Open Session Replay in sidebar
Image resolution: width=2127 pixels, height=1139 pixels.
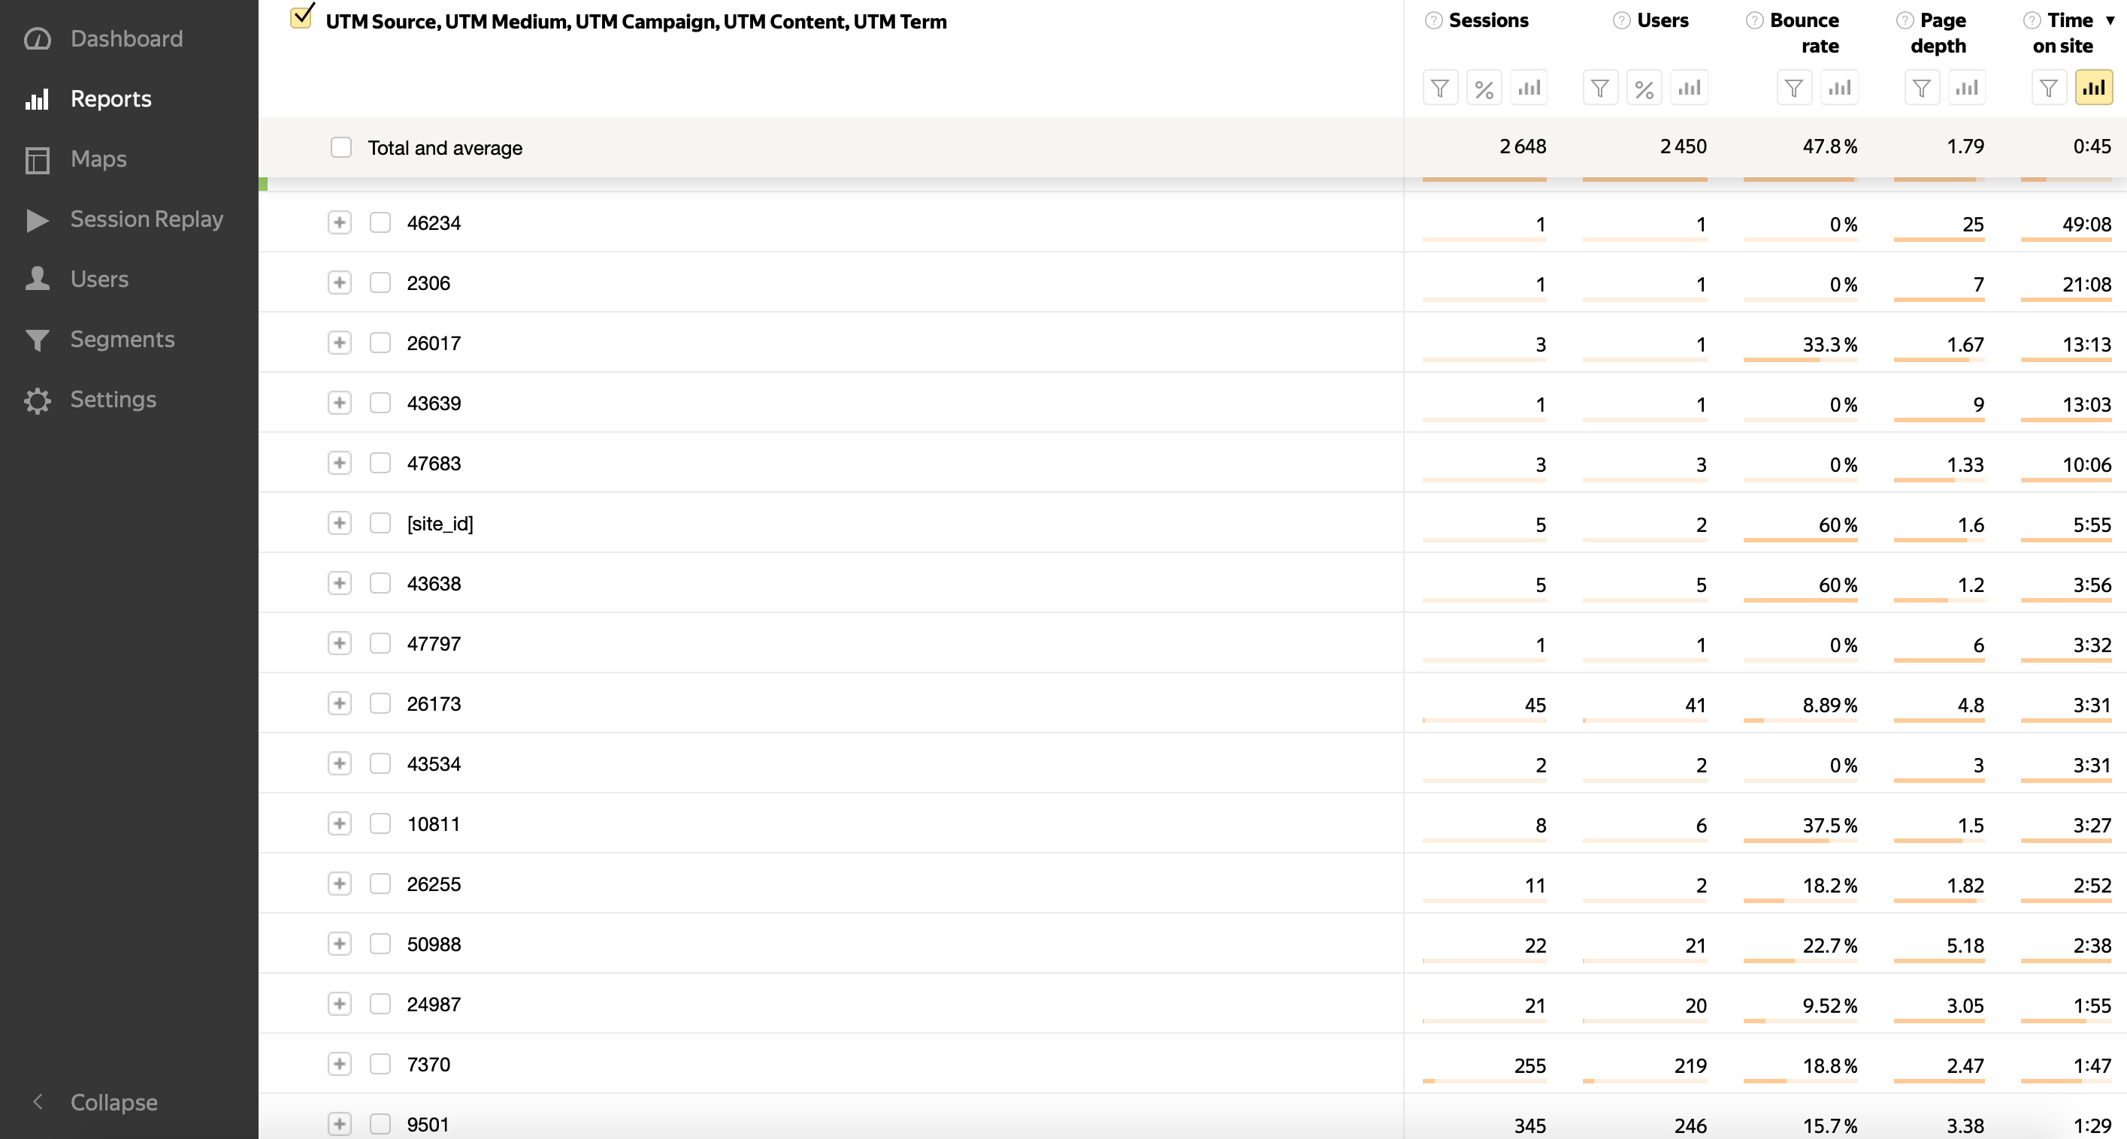pos(147,219)
